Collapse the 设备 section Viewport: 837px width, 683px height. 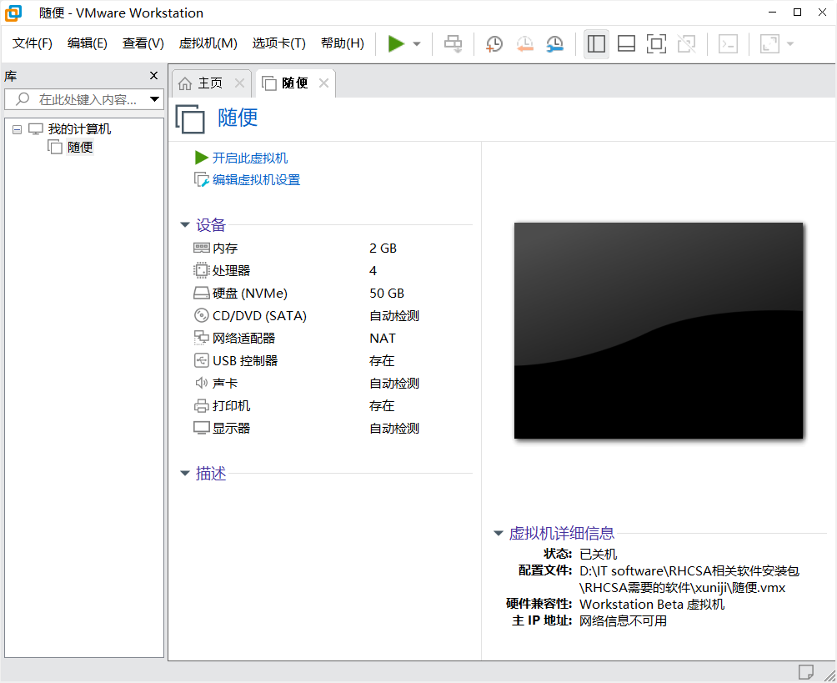185,225
